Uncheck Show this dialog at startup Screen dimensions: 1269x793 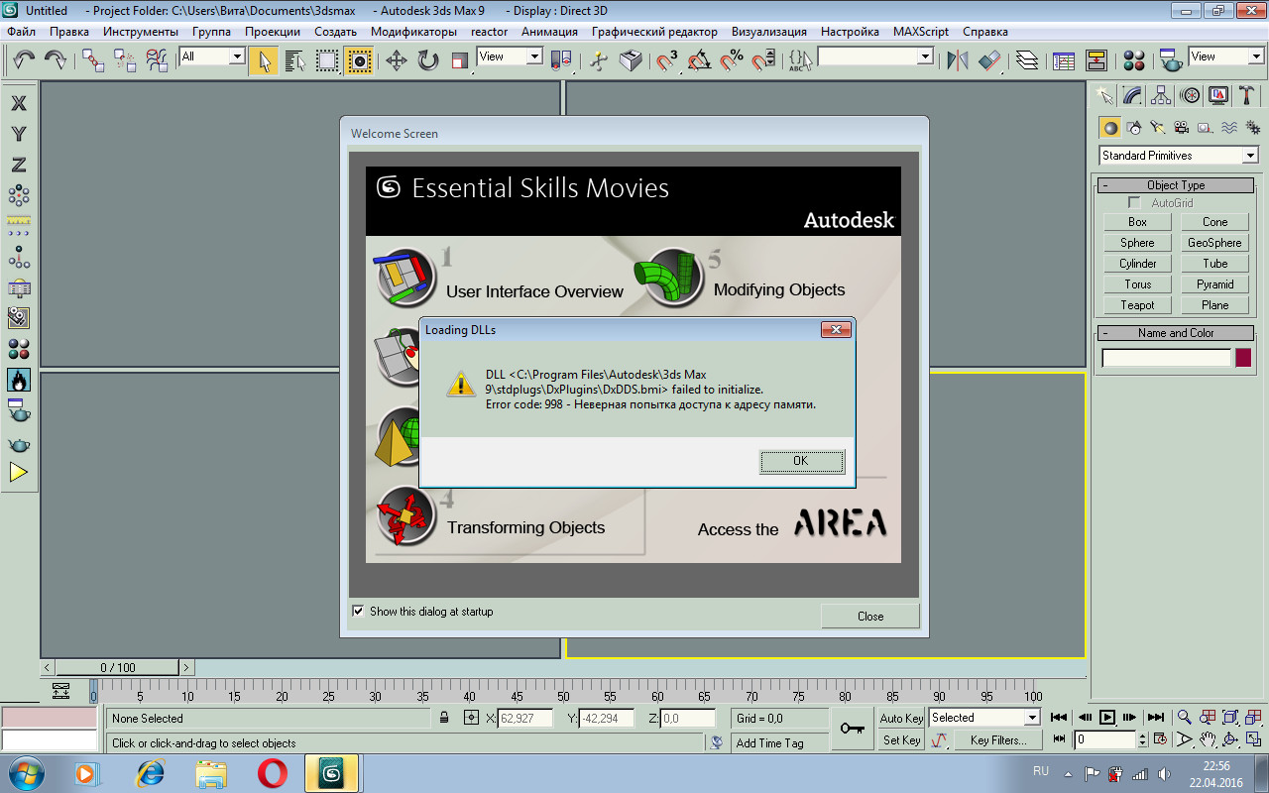coord(358,612)
